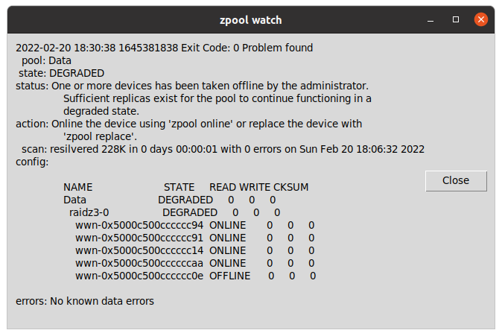Minimize the zpool watch window
Image resolution: width=502 pixels, height=336 pixels.
430,21
